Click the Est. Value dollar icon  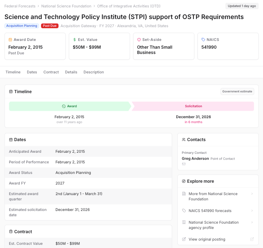(x=74, y=40)
